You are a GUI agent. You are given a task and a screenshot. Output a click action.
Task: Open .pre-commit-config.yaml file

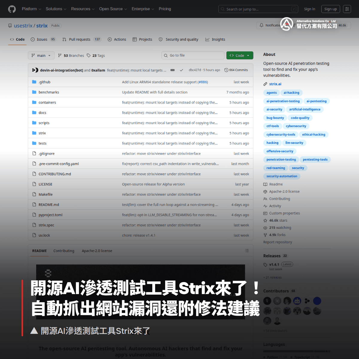point(59,164)
